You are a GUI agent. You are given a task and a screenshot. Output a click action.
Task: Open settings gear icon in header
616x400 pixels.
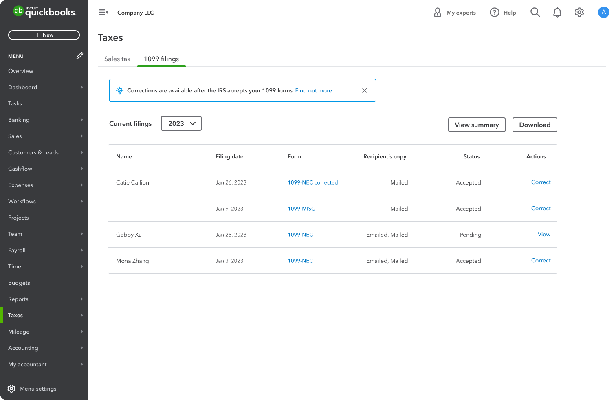pyautogui.click(x=579, y=13)
